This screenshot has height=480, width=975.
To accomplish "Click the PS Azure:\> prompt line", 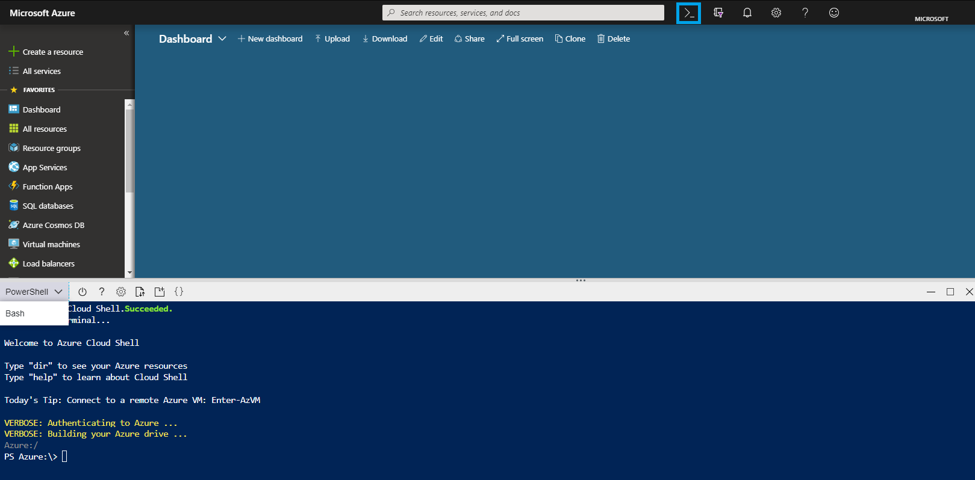I will coord(36,457).
